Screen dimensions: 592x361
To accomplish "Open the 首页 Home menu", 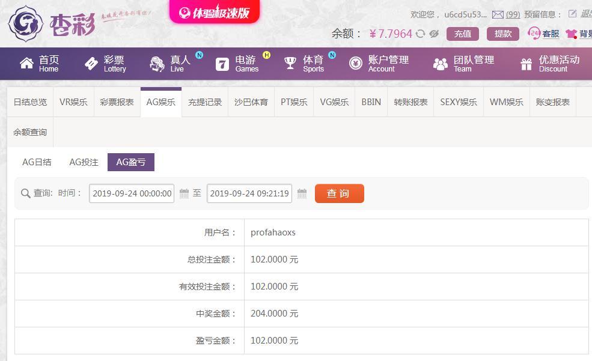I will click(39, 64).
